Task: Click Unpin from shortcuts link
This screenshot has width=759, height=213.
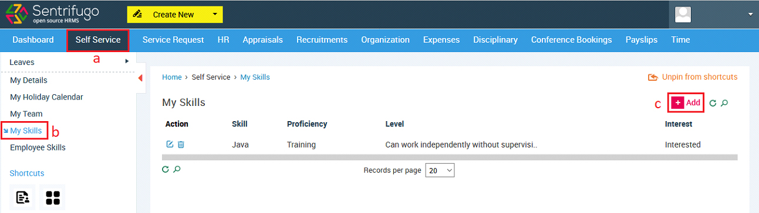Action: pyautogui.click(x=693, y=77)
